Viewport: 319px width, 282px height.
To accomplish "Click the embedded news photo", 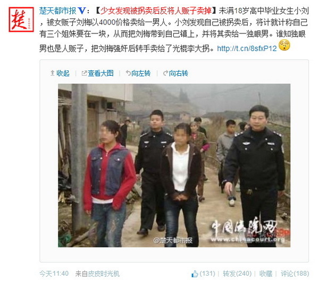I will pyautogui.click(x=174, y=165).
